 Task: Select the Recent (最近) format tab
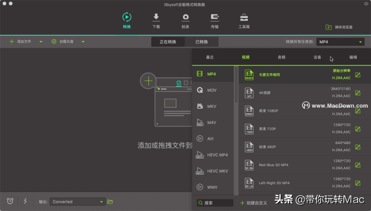(x=210, y=57)
